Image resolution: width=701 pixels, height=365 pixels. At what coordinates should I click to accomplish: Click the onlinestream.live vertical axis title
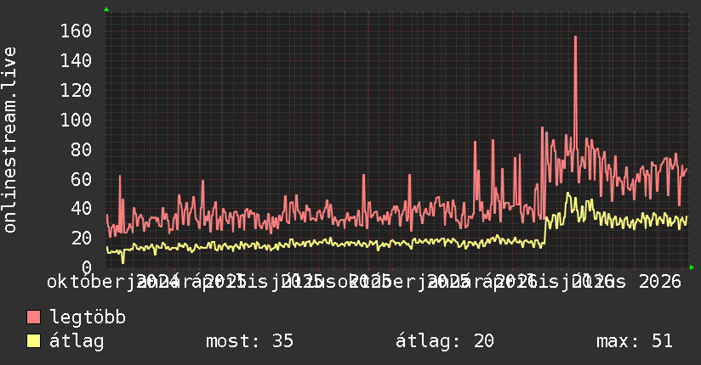point(9,140)
